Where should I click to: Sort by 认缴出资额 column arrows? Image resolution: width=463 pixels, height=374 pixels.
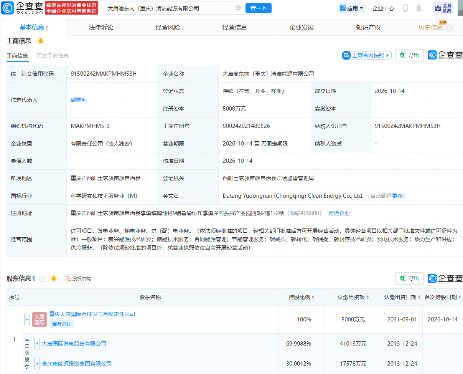tap(367, 297)
